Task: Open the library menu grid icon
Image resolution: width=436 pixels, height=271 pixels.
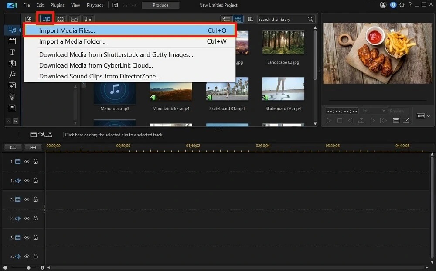Action: [251, 19]
